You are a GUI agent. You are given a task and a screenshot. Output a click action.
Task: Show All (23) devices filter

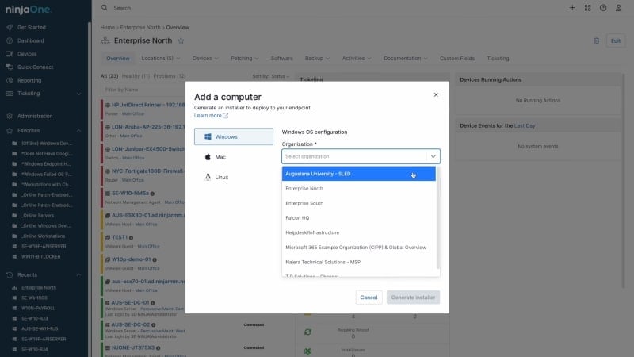[109, 76]
